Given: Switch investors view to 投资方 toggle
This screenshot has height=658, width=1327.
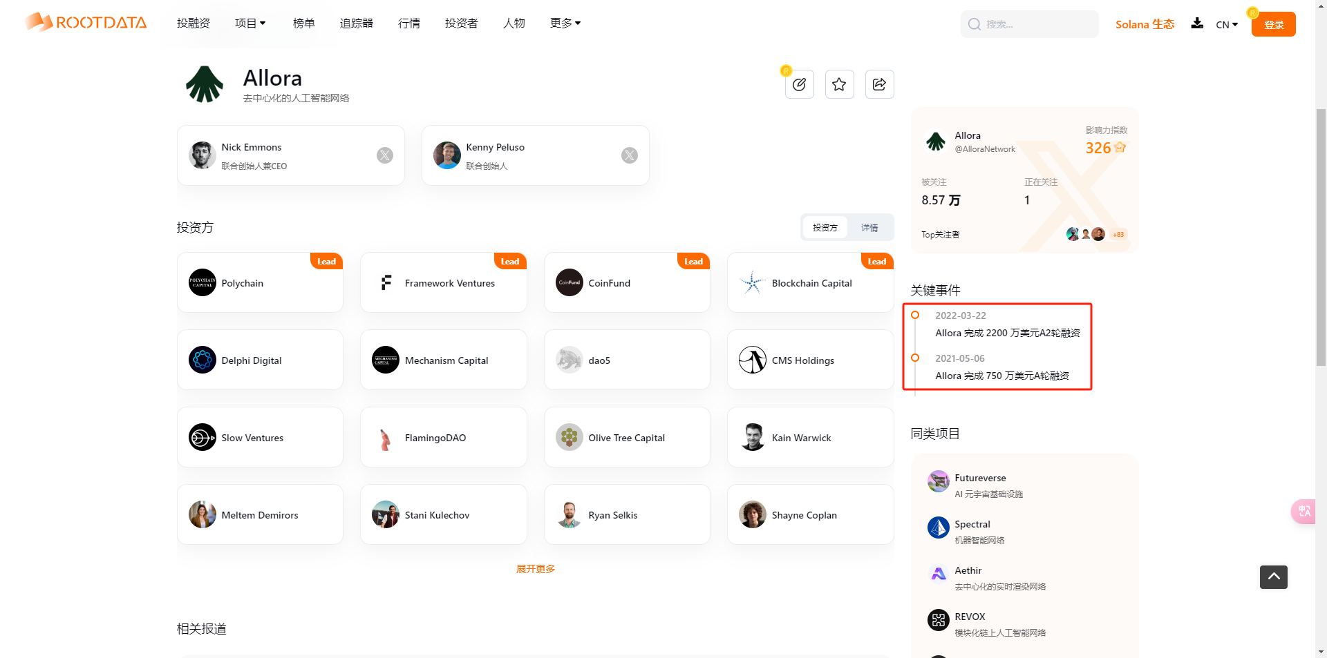Looking at the screenshot, I should (825, 227).
